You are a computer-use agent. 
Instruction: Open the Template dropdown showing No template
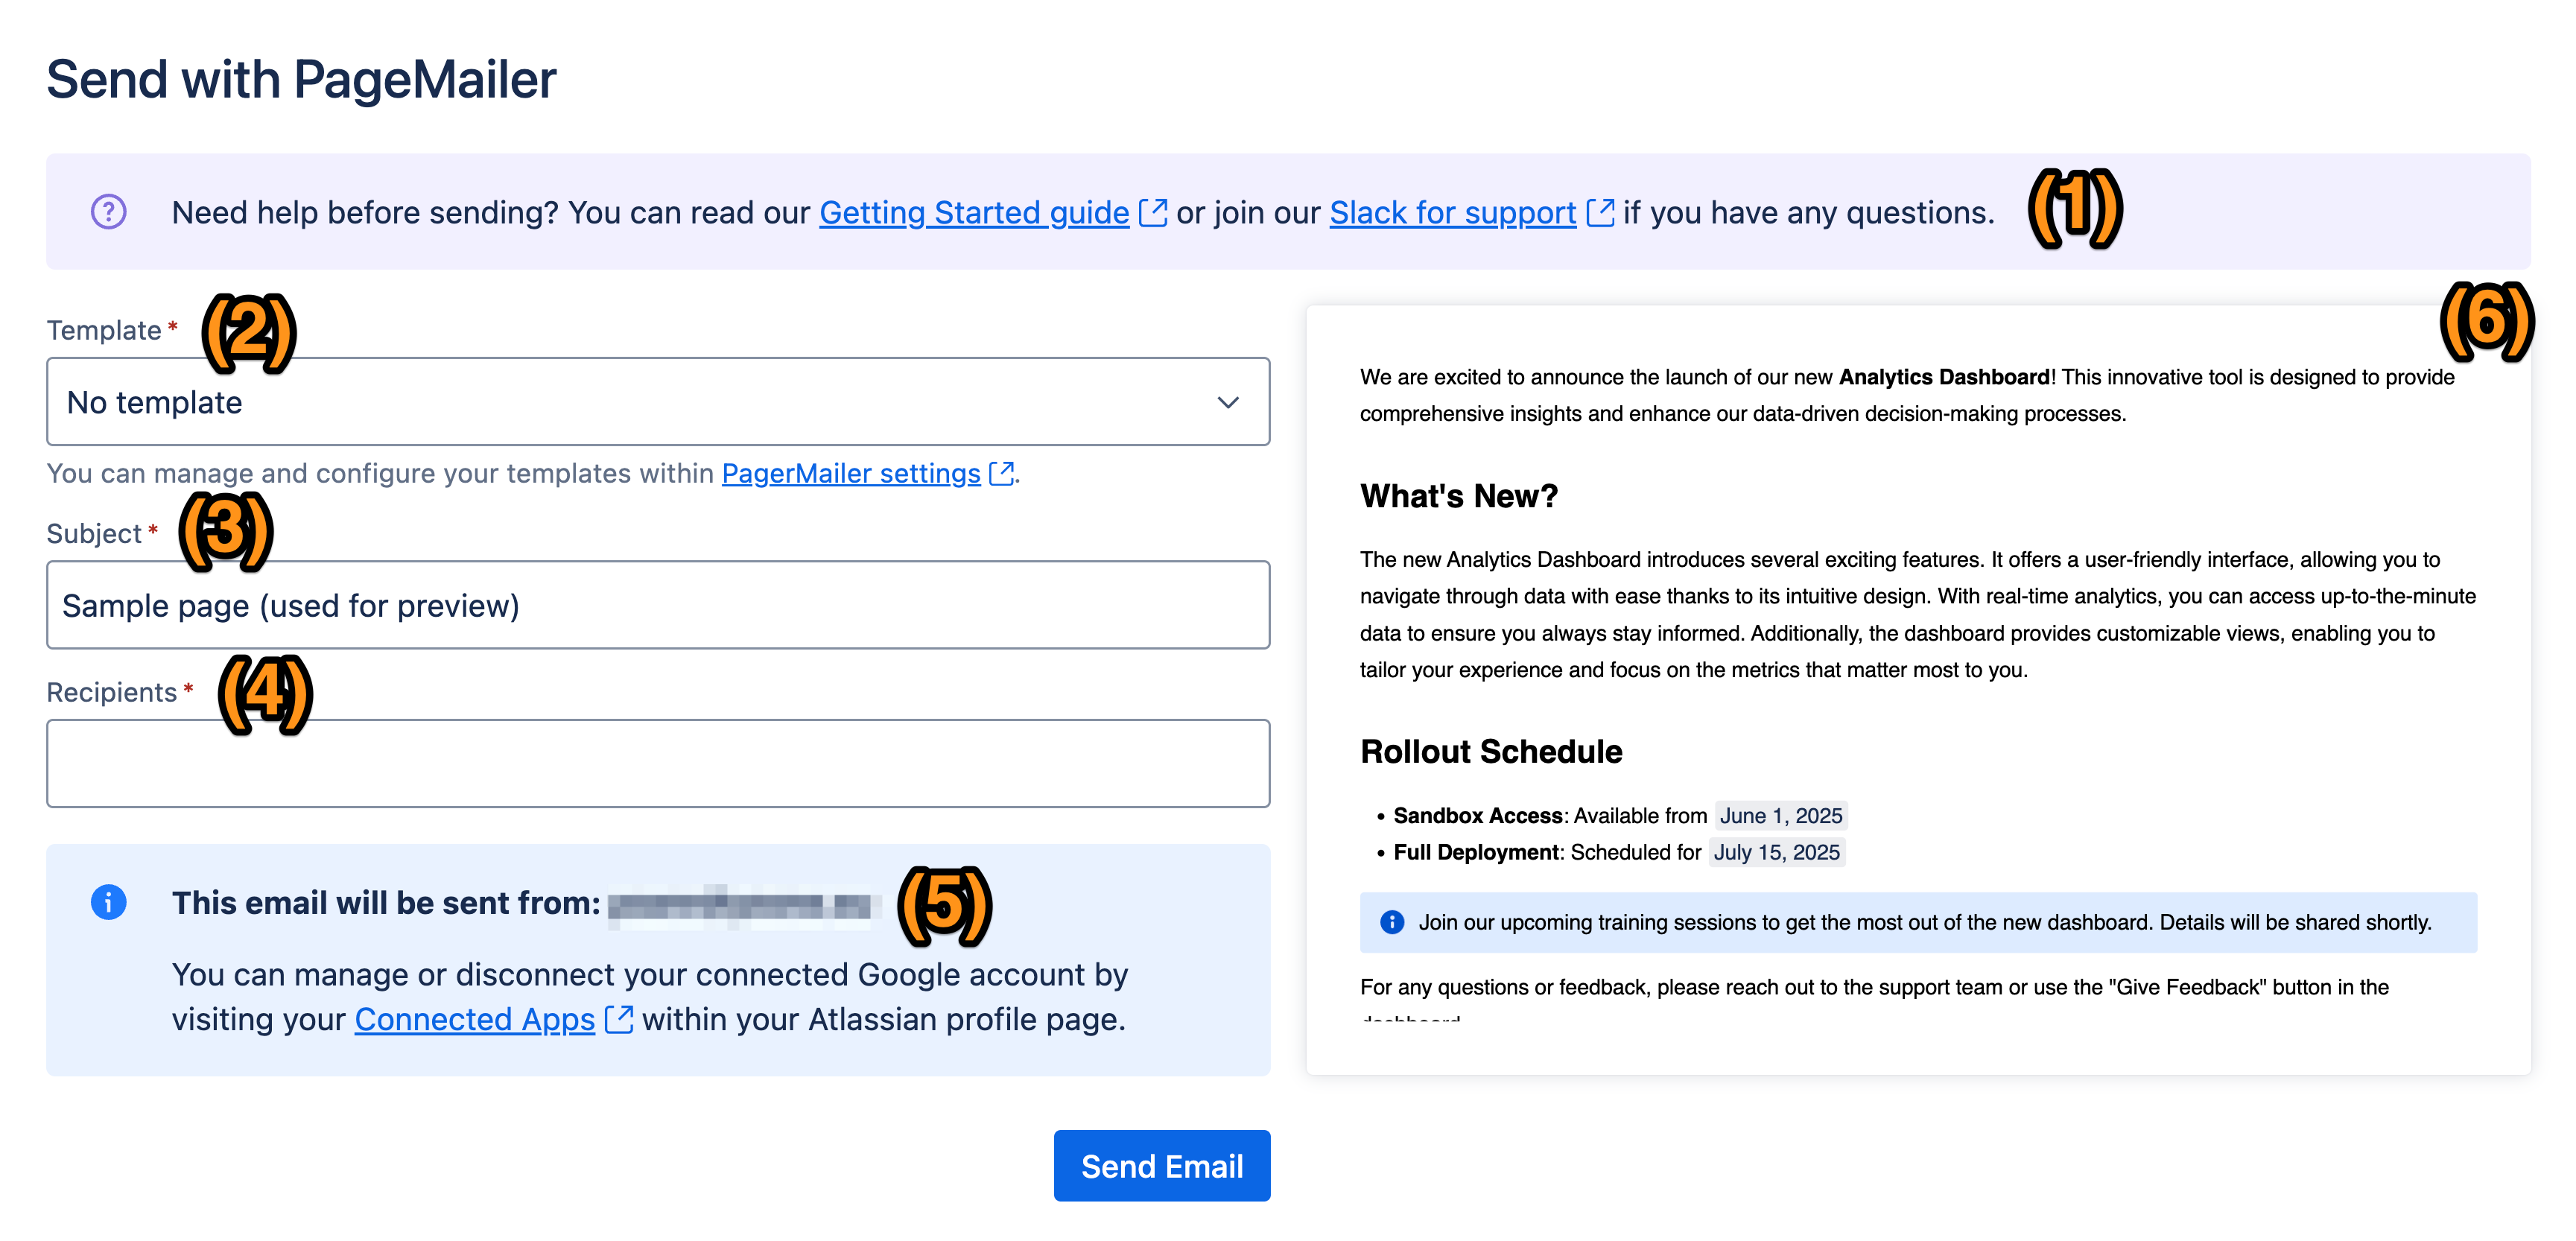coord(658,402)
